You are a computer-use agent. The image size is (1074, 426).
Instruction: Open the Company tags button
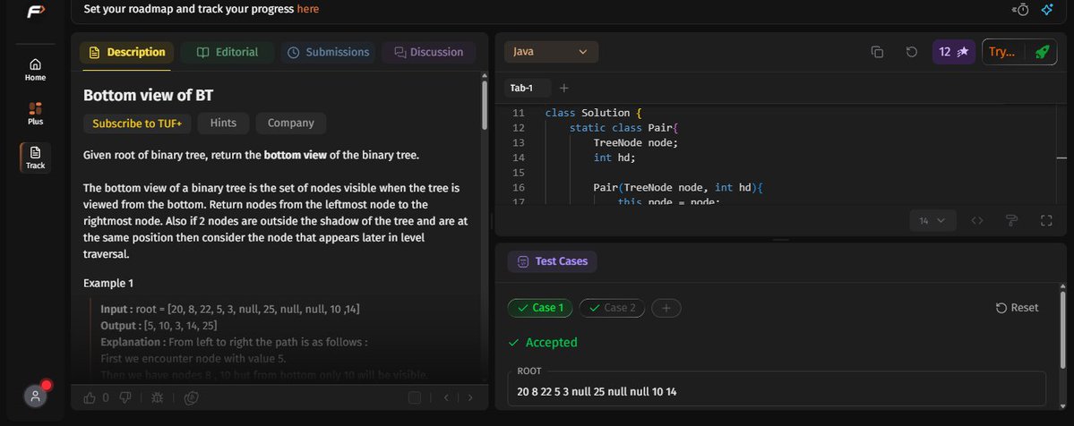tap(291, 124)
